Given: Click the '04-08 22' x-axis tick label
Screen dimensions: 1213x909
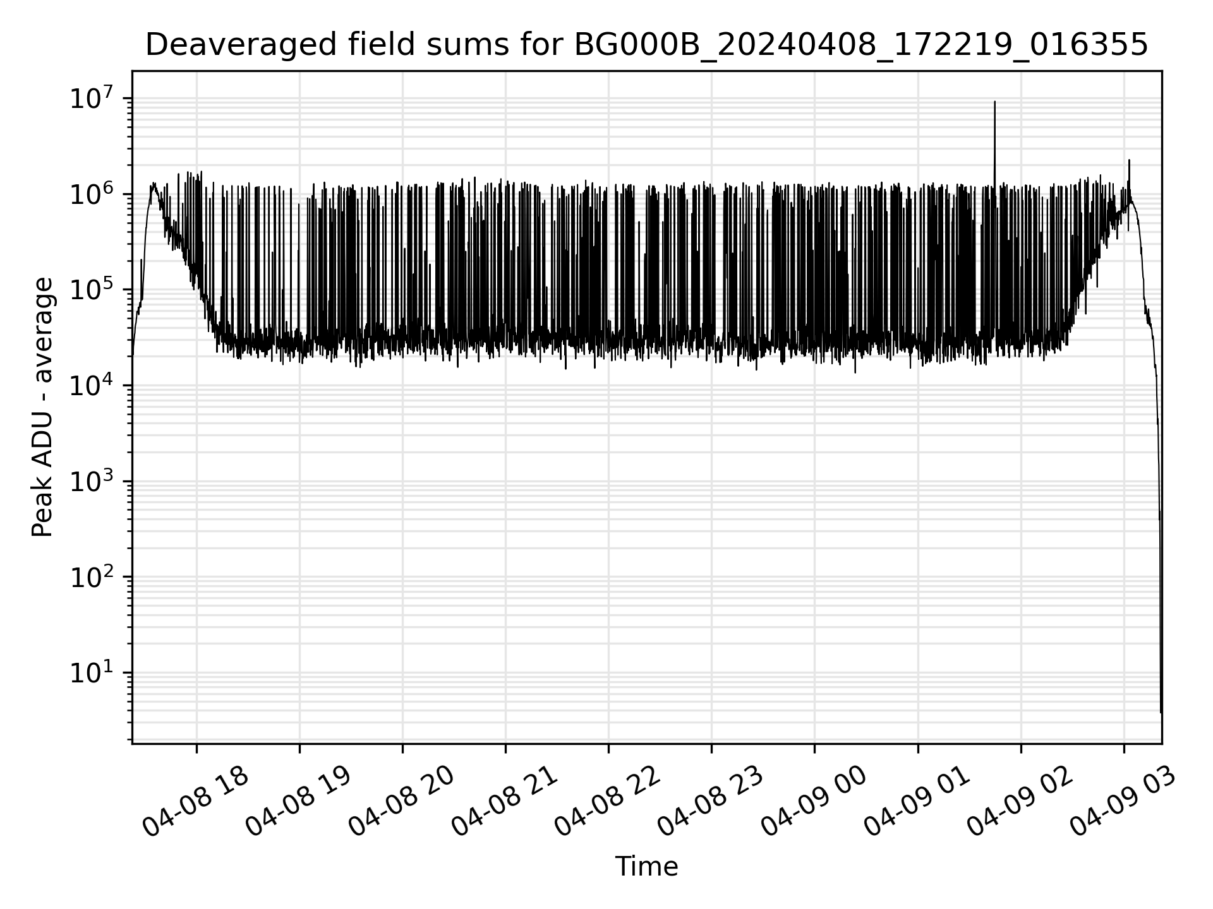Looking at the screenshot, I should pos(608,802).
